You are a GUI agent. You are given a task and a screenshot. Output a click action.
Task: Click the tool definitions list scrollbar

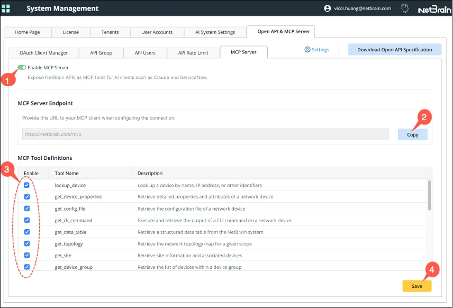[x=430, y=195]
